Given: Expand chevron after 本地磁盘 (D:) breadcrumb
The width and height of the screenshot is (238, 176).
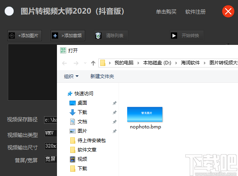Looking at the screenshot, I should pos(176,63).
